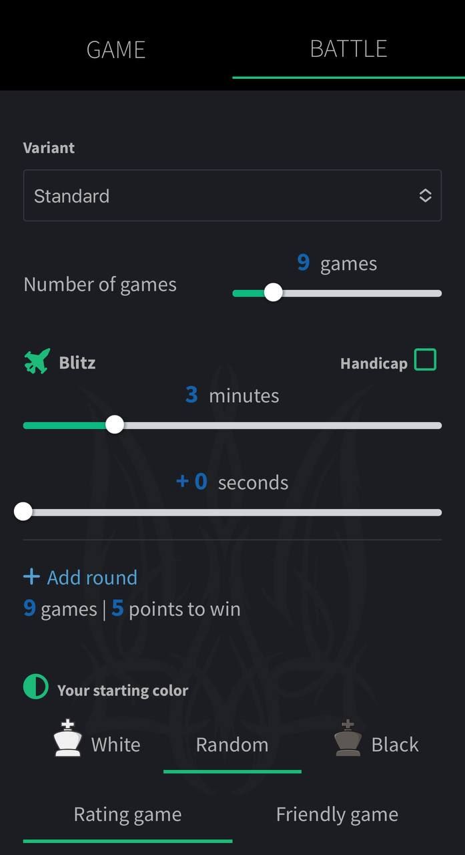465x855 pixels.
Task: Click the seconds increment slider handle
Action: tap(23, 511)
